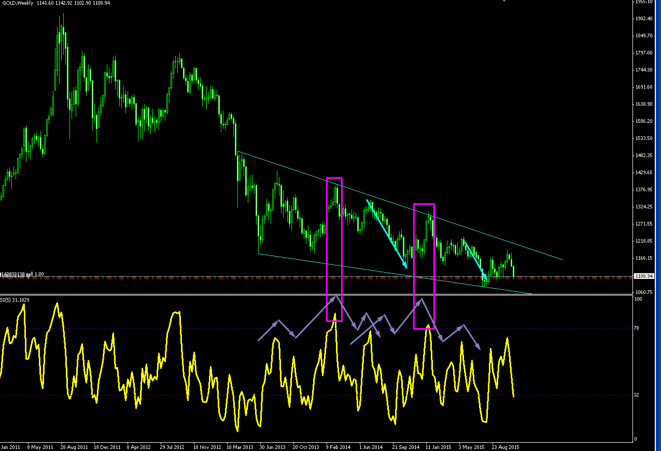661x451 pixels.
Task: Select the 1376.95 price level
Action: (x=644, y=189)
